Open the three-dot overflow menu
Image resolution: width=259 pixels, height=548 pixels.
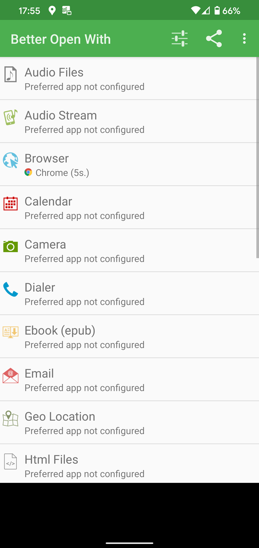tap(244, 39)
